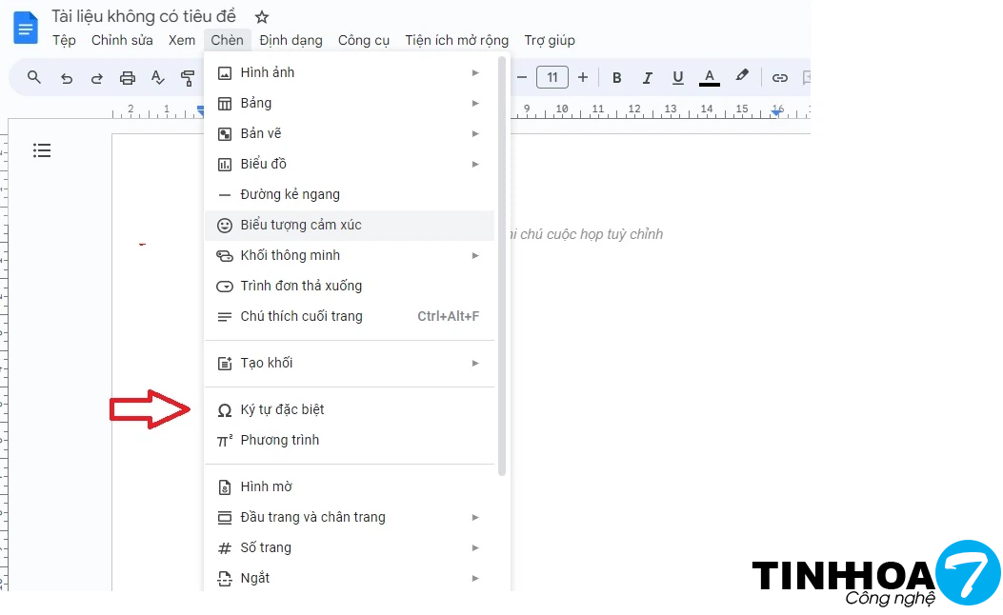Toggle bold formatting
The image size is (1003, 615).
(x=616, y=78)
